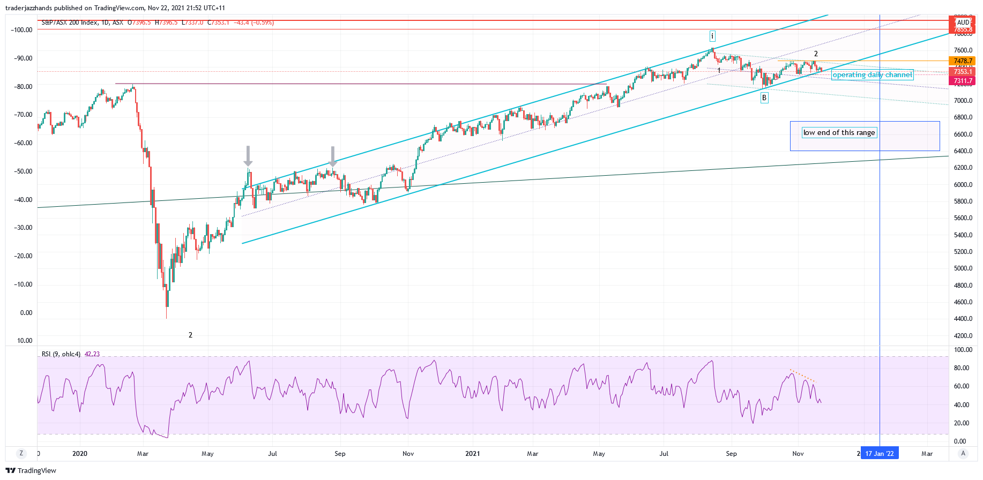Select the wave '2' label above the November 2021 high

[816, 54]
